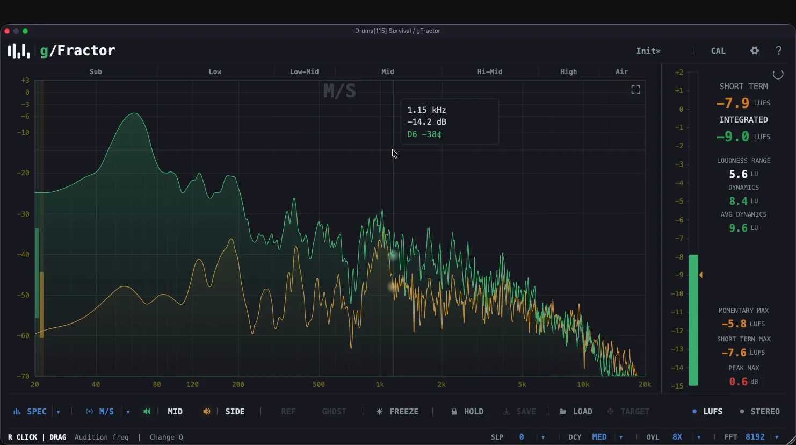This screenshot has width=796, height=445.
Task: Click the green loudness meter bar
Action: [x=693, y=320]
